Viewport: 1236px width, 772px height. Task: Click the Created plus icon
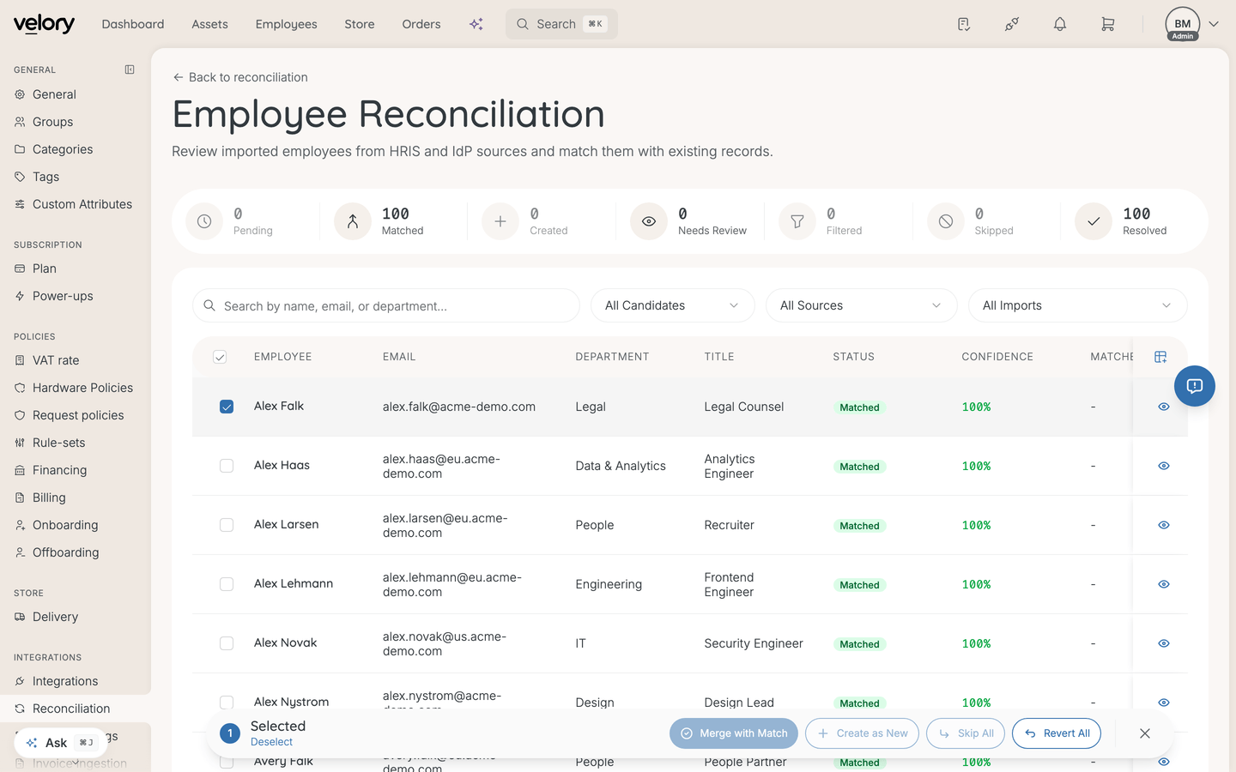[x=500, y=221]
